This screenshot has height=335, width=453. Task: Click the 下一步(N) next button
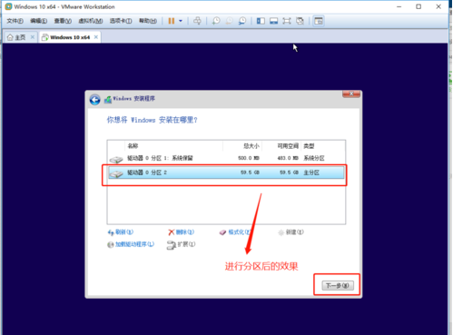(x=338, y=285)
